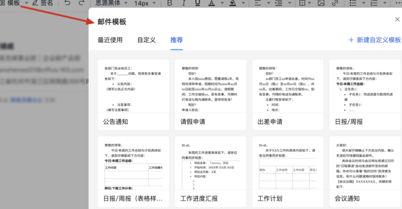Redo the last edit
402x209 pixels.
point(81,3)
